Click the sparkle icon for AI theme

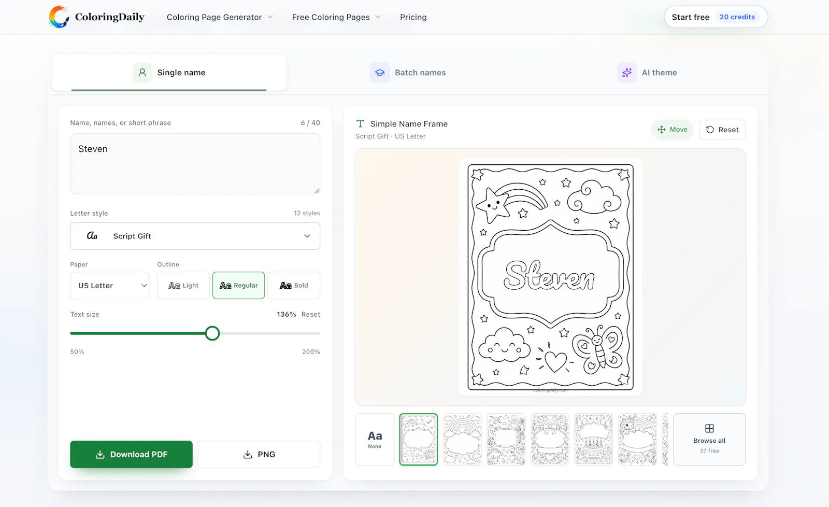(627, 73)
